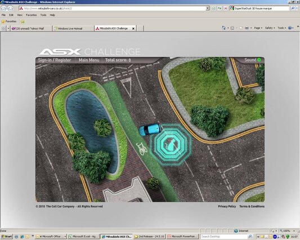Open the Page dropdown menu
The width and height of the screenshot is (300, 240).
click(x=258, y=28)
